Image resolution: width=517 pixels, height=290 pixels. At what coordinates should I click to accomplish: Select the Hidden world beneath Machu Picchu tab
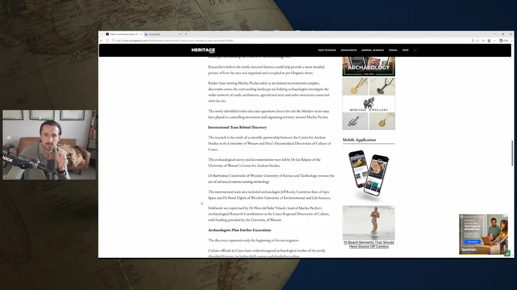[124, 34]
